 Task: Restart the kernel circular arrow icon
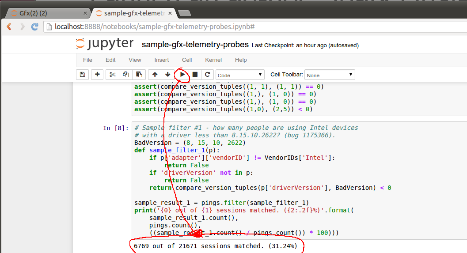coord(208,75)
